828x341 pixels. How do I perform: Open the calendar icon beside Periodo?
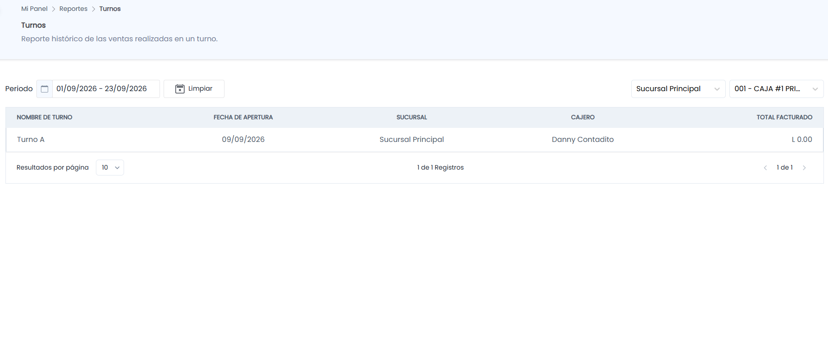click(x=45, y=89)
